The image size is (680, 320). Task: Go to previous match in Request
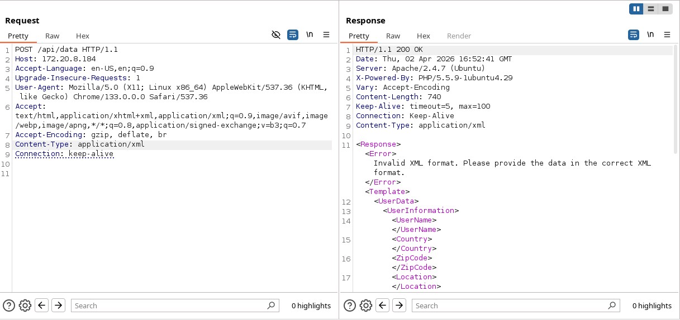[41, 306]
